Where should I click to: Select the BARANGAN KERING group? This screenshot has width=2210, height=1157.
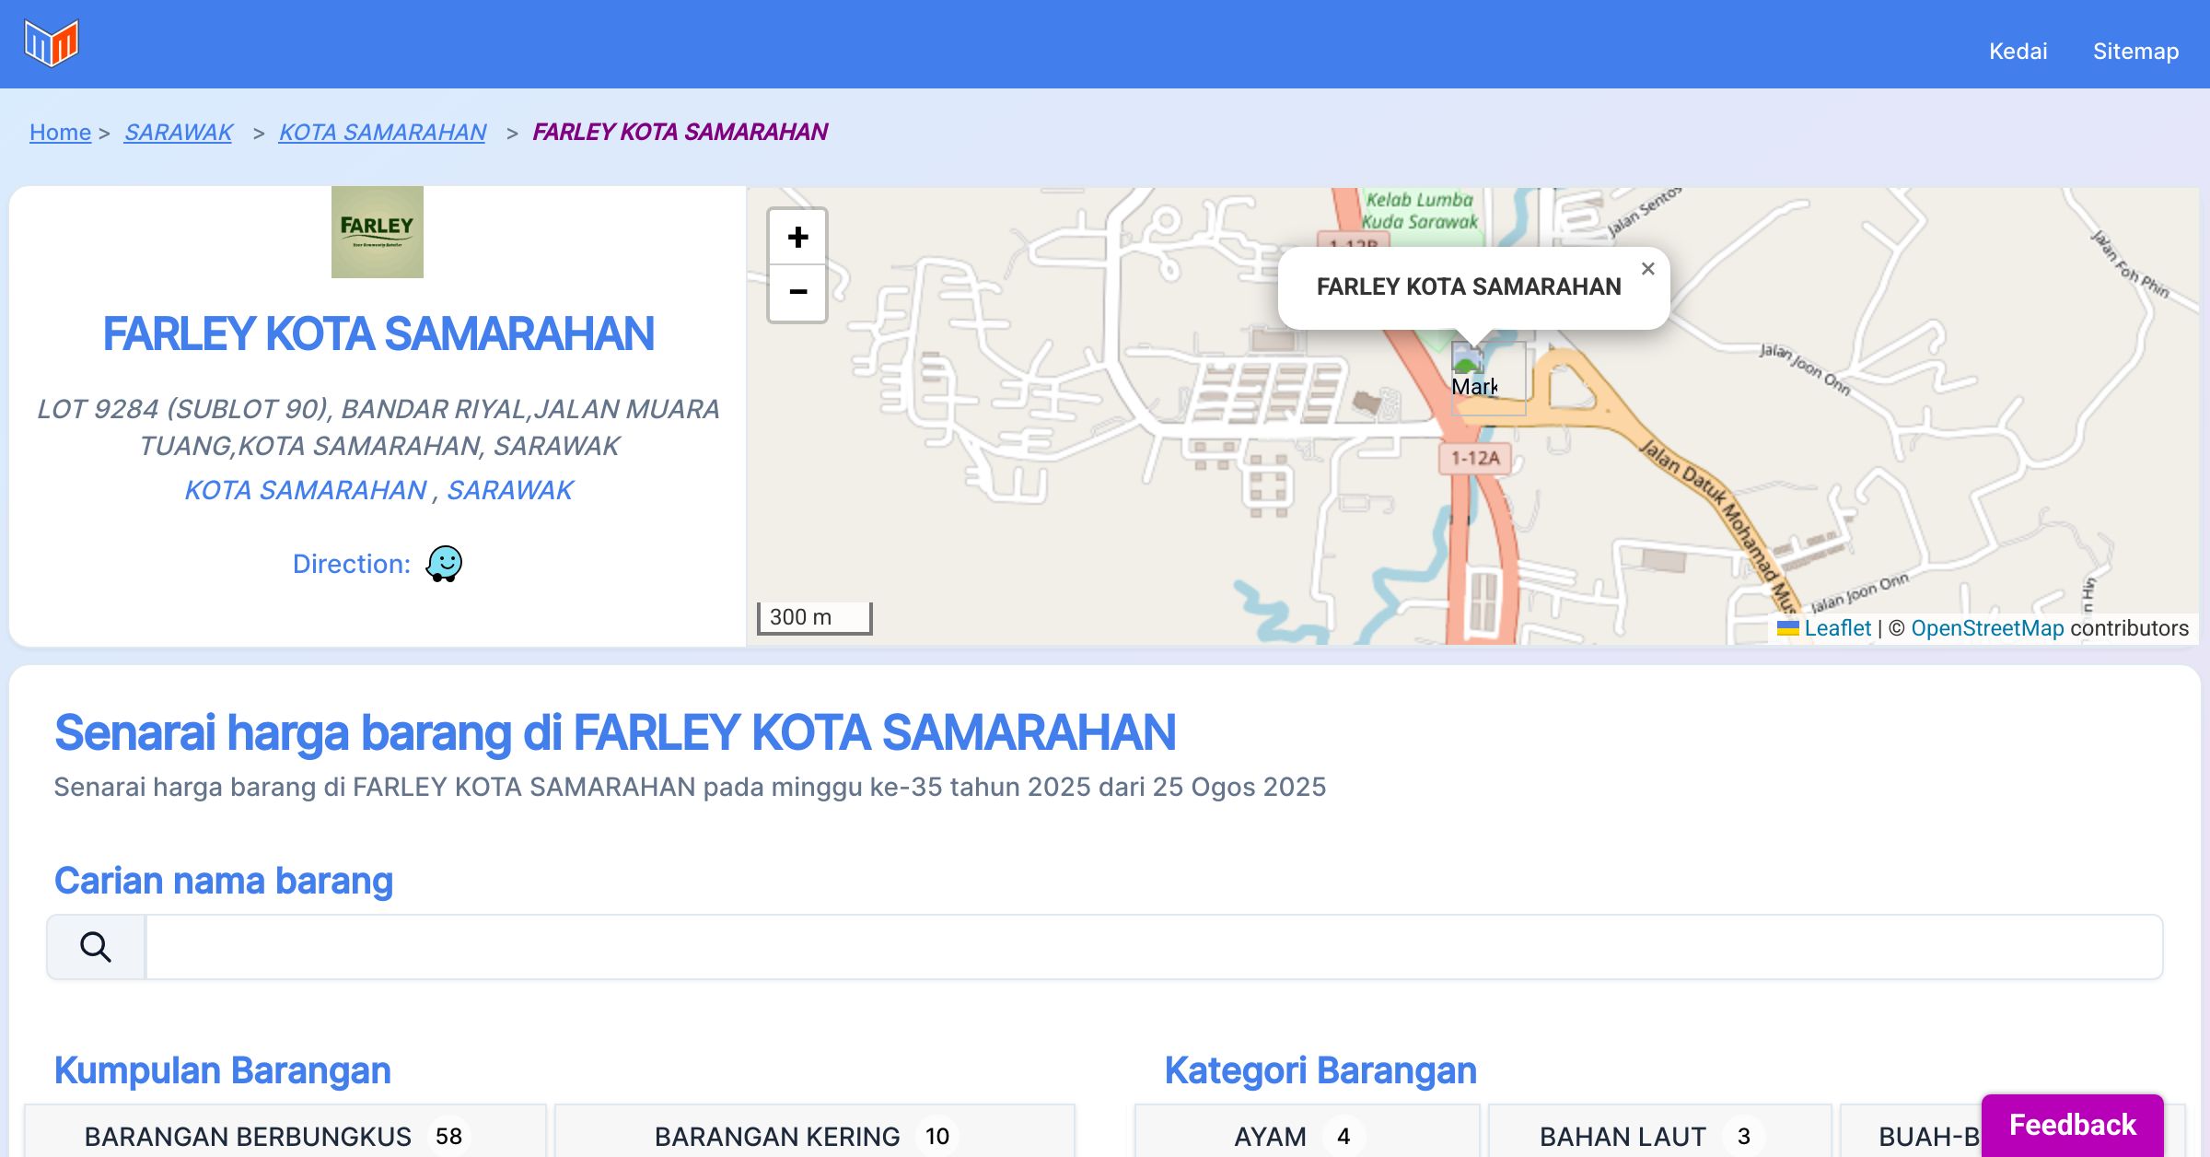[x=814, y=1136]
